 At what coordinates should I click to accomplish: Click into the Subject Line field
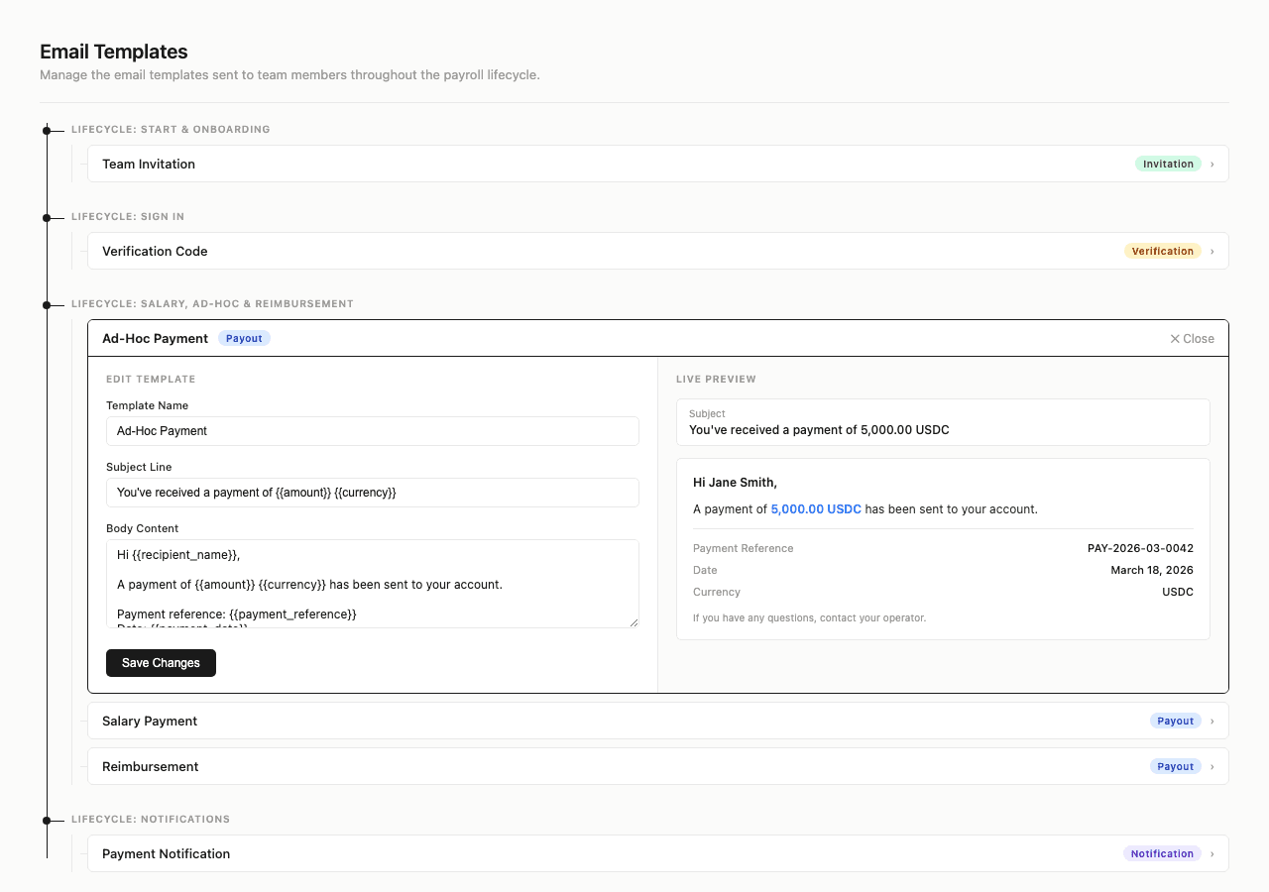pyautogui.click(x=372, y=493)
